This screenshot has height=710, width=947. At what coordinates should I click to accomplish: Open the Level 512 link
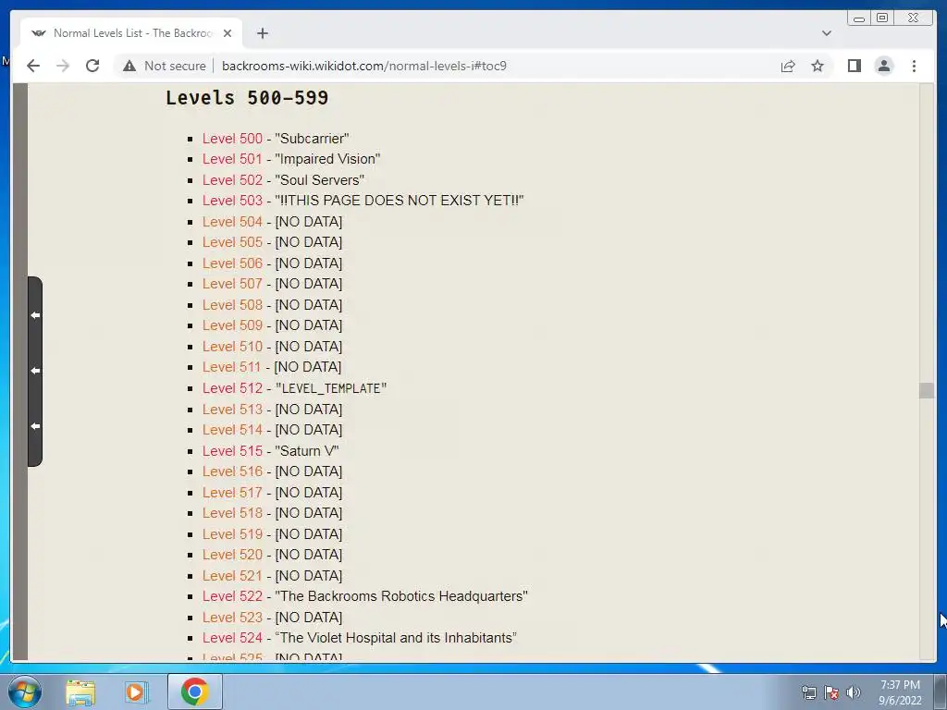tap(232, 388)
